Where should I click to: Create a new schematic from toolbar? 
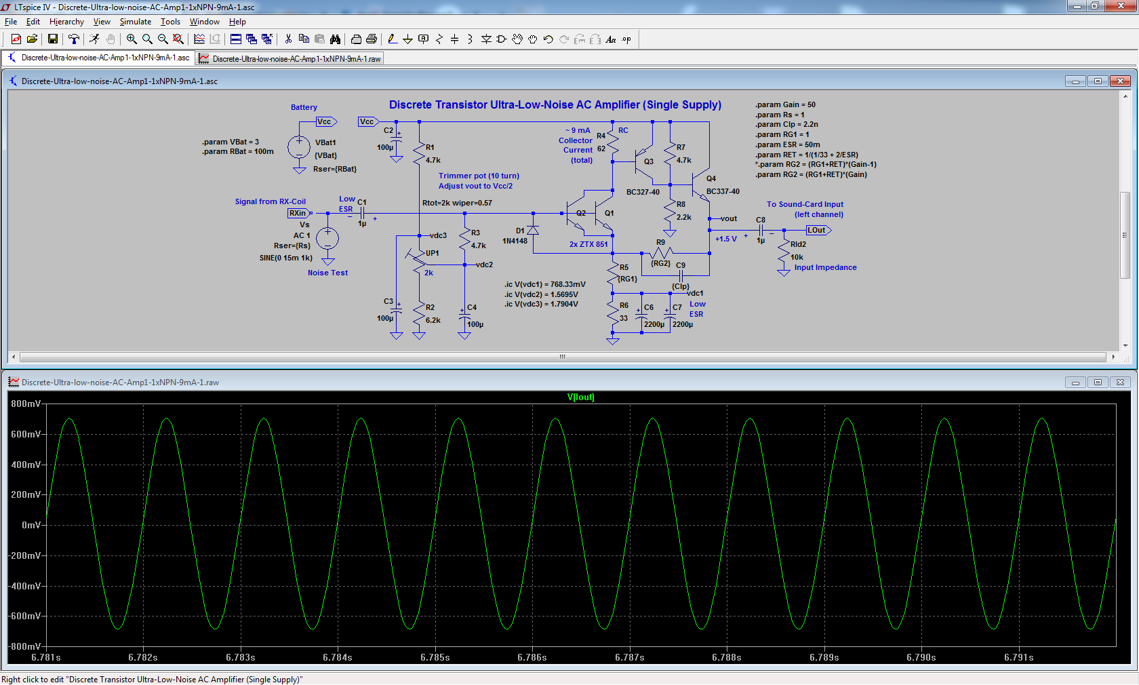click(16, 39)
